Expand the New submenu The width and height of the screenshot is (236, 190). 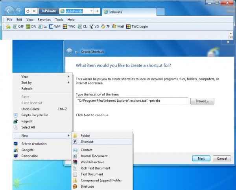[43, 136]
